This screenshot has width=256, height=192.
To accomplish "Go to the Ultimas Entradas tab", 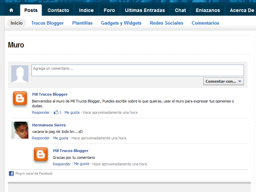I will (145, 10).
